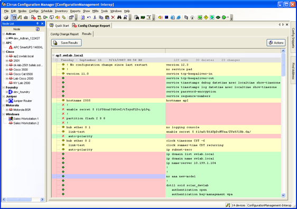Viewport: 297px width, 209px height.
Task: Expand the Cisco Cat 6500 node
Action: tap(7, 74)
